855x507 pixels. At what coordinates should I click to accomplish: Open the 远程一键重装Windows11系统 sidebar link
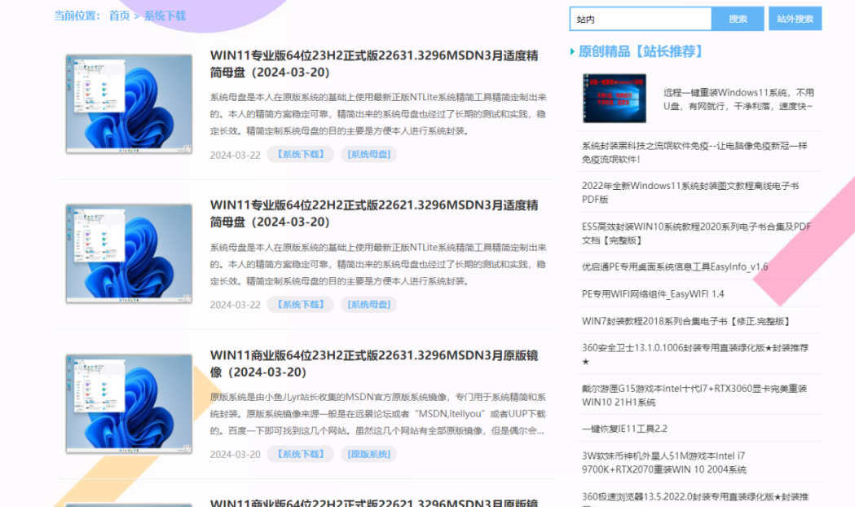point(738,99)
